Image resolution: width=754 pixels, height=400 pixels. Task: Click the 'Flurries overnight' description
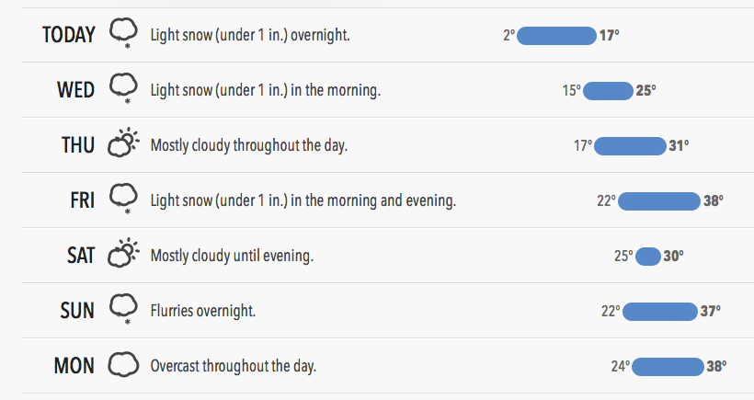point(203,311)
